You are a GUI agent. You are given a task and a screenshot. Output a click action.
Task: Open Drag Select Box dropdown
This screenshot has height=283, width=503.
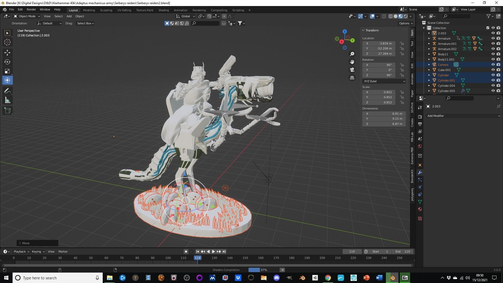85,23
